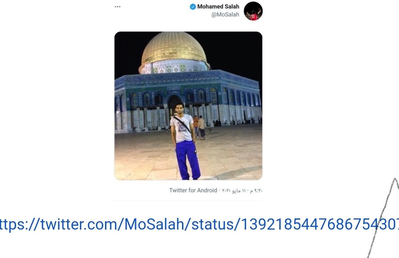Click the divider line below the timestamp

pyautogui.click(x=188, y=201)
